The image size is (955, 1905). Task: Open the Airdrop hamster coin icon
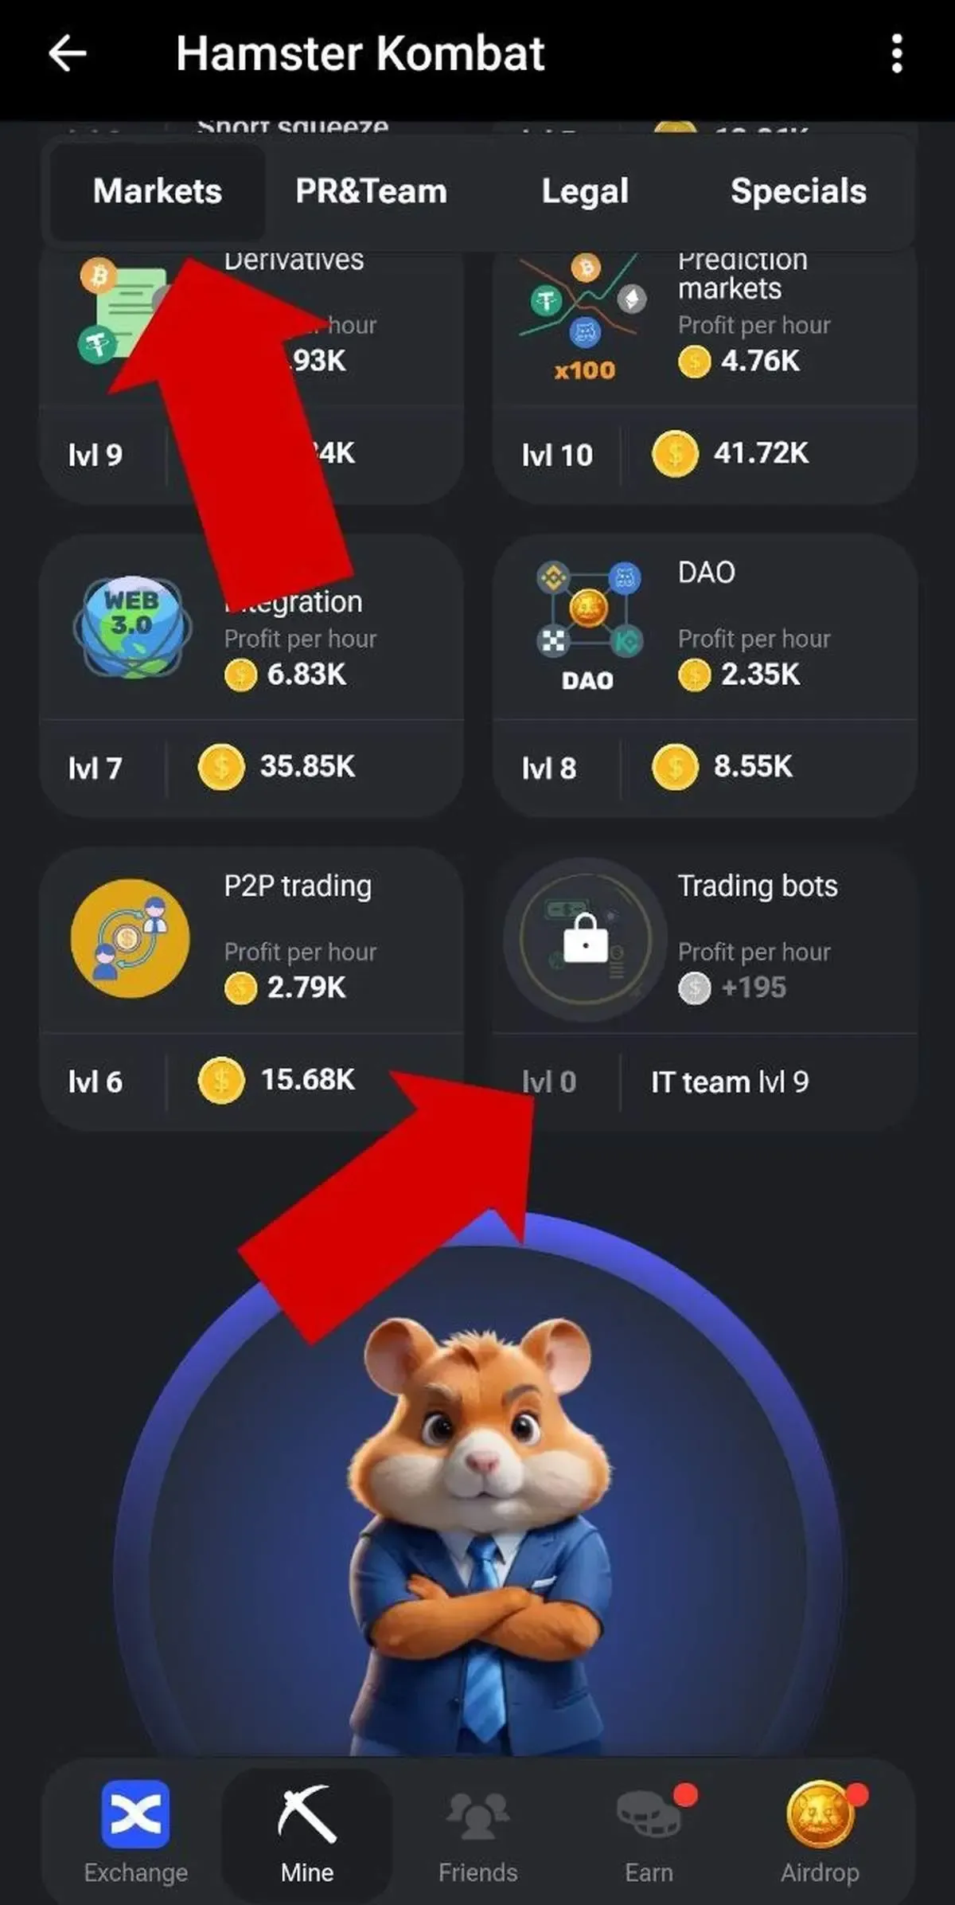pyautogui.click(x=821, y=1813)
